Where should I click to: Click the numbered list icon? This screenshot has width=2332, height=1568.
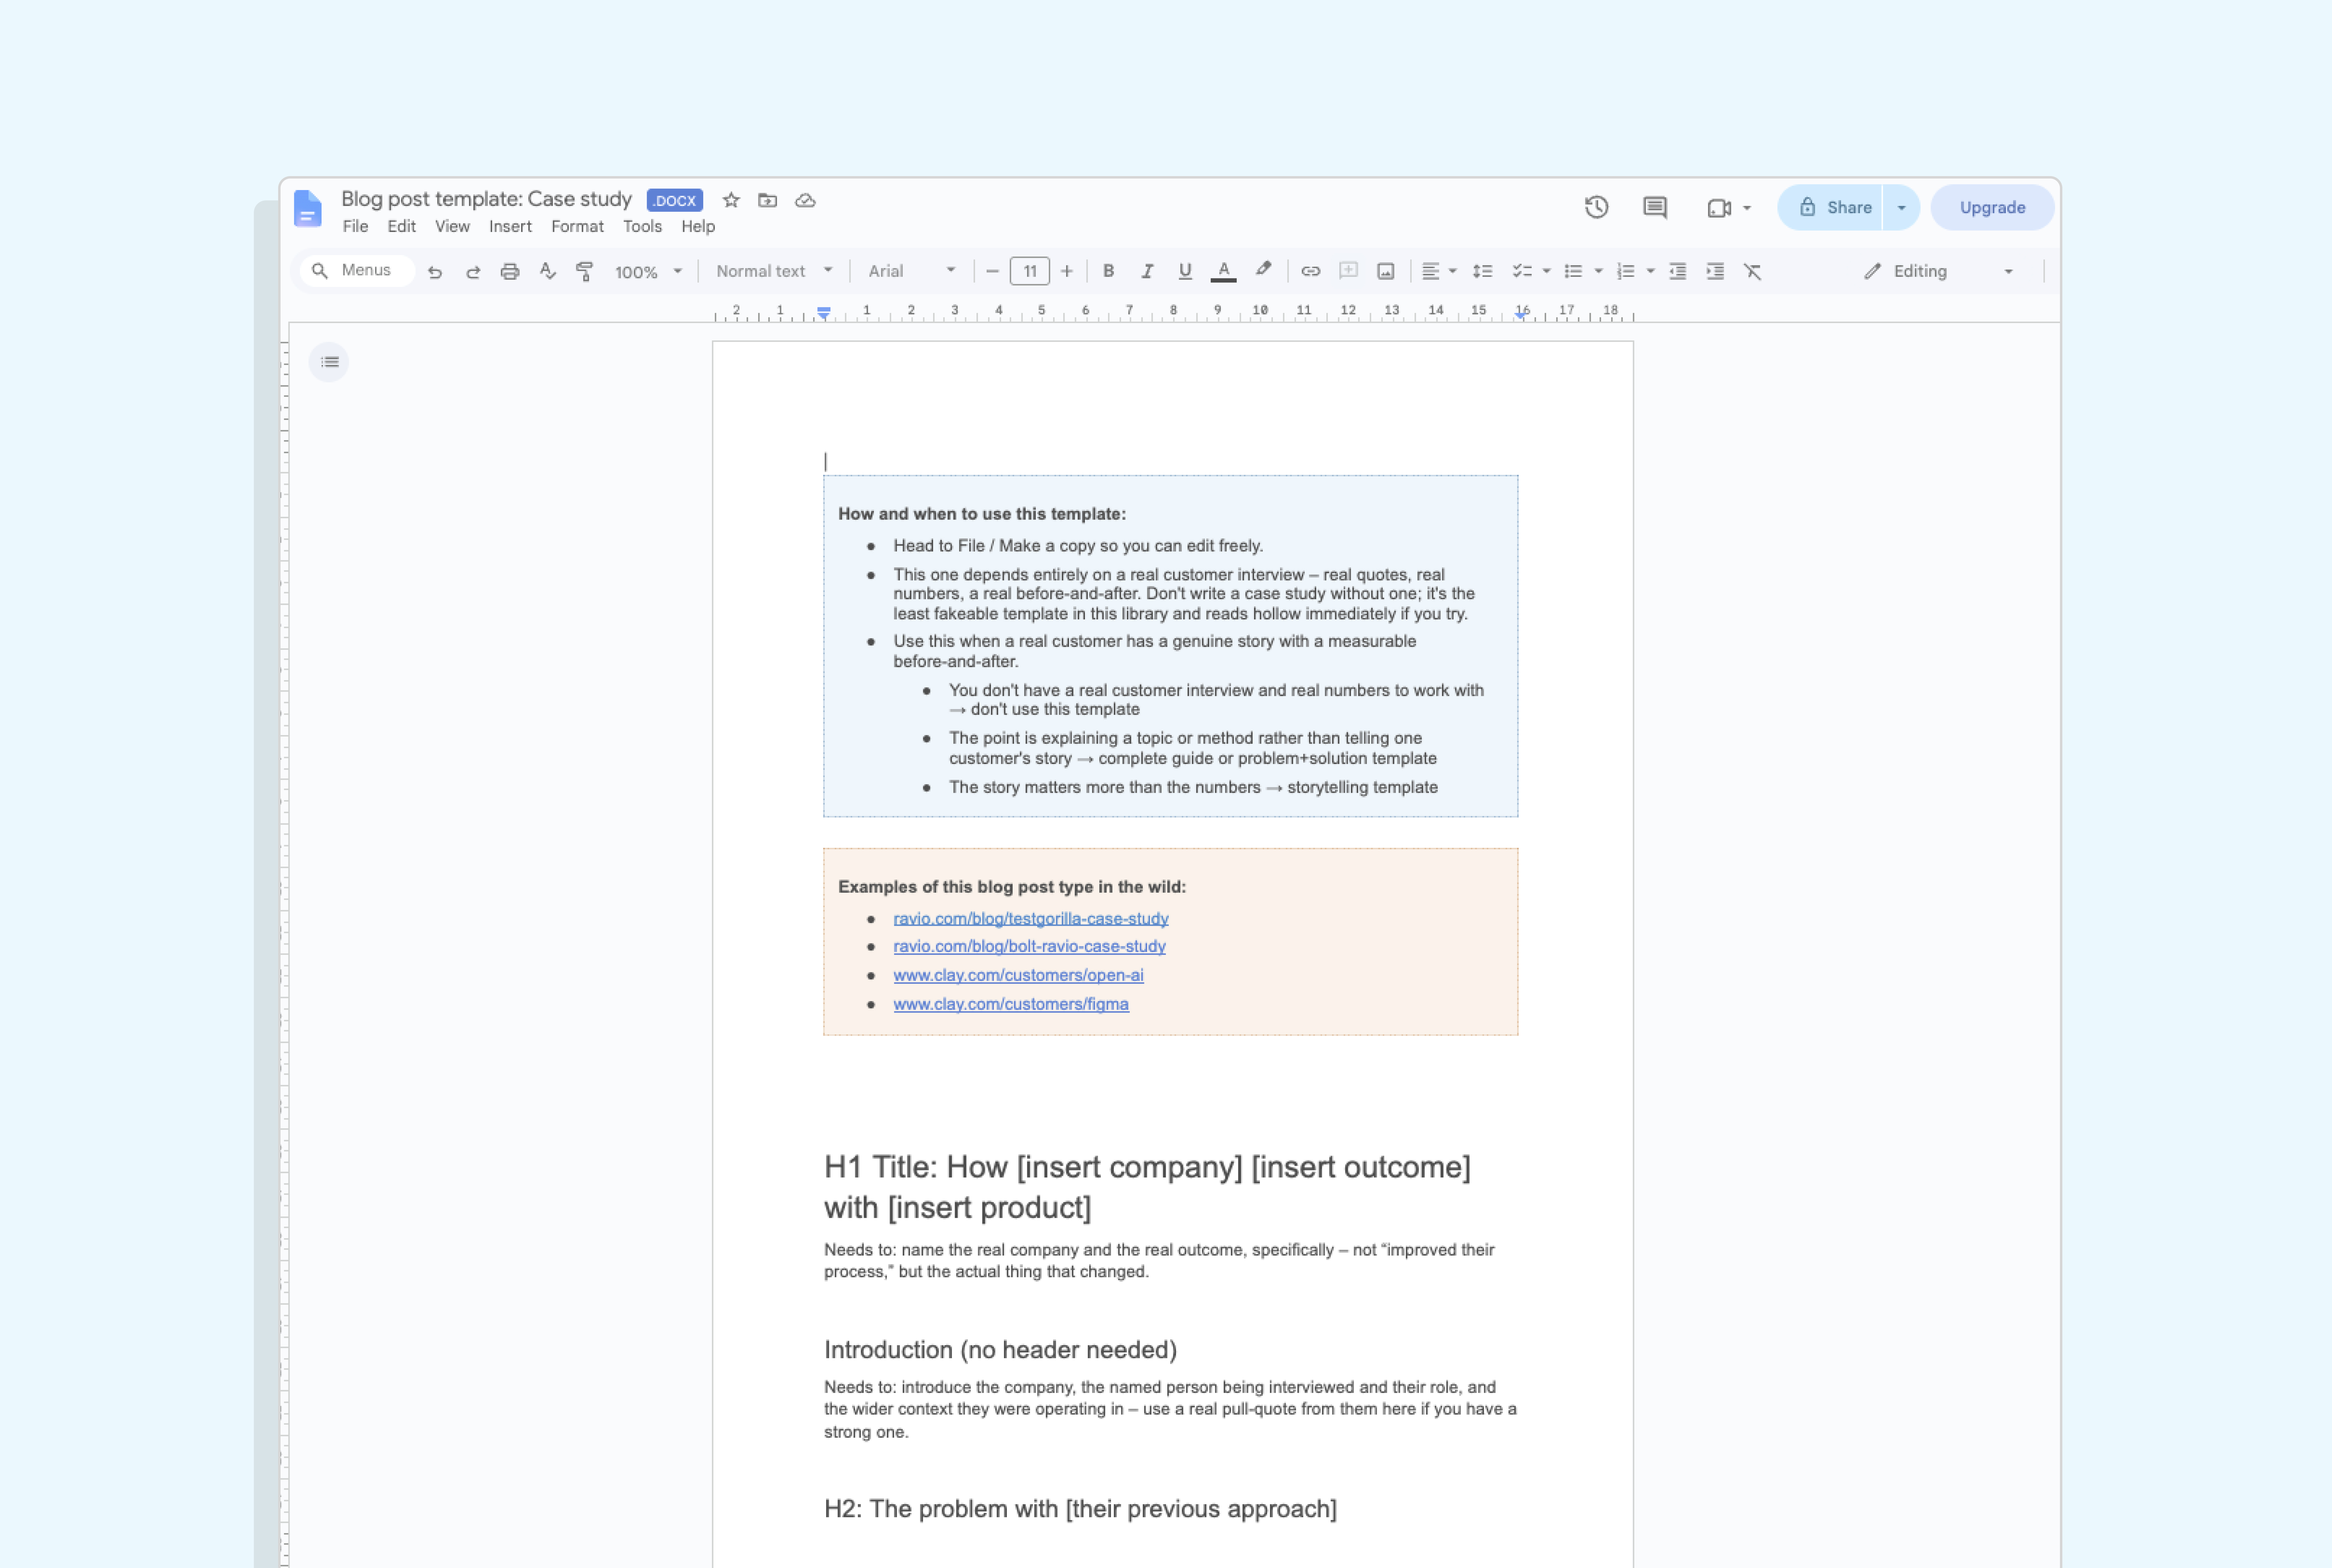1626,271
